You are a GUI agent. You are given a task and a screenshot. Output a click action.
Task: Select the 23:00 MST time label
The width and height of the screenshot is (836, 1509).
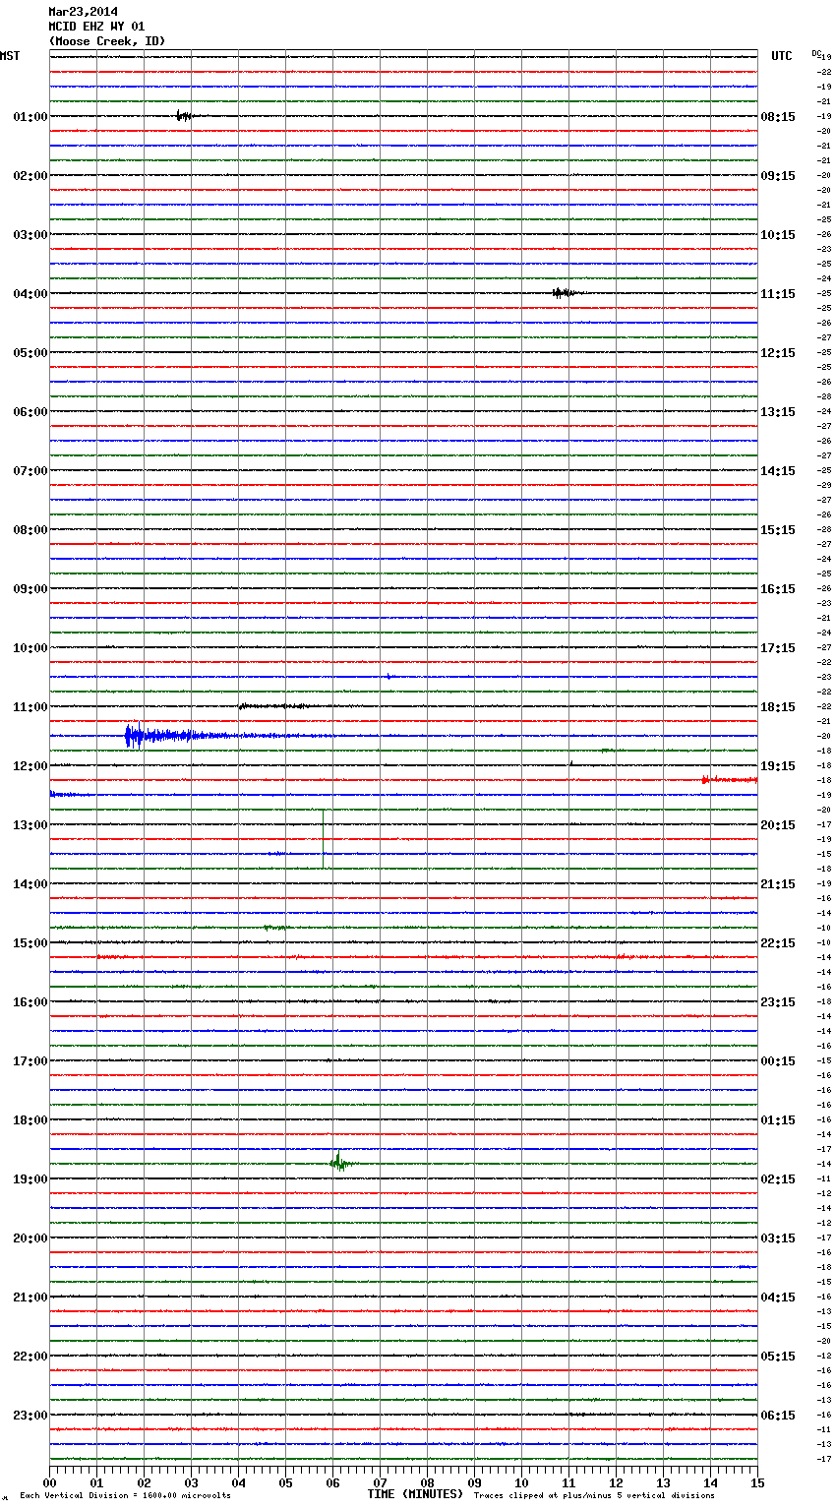point(30,1416)
